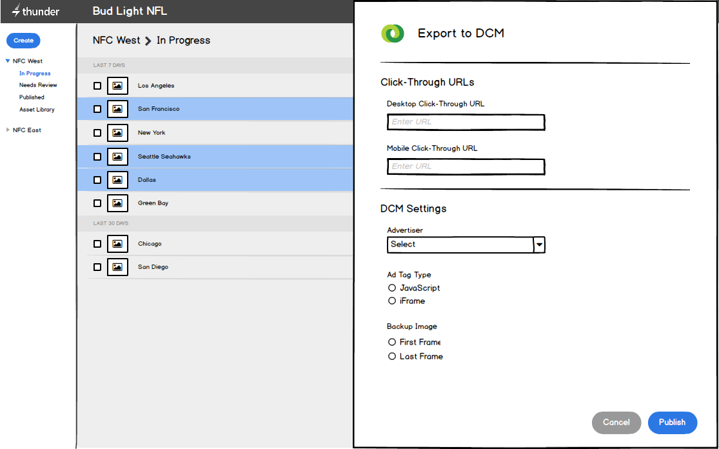Image resolution: width=719 pixels, height=449 pixels.
Task: Collapse the NFC West tree triangle
Action: click(x=8, y=61)
